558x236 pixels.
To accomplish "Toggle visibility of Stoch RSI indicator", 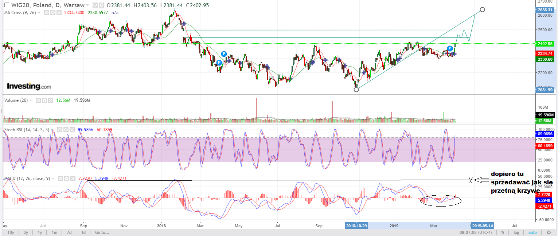I will pos(61,130).
